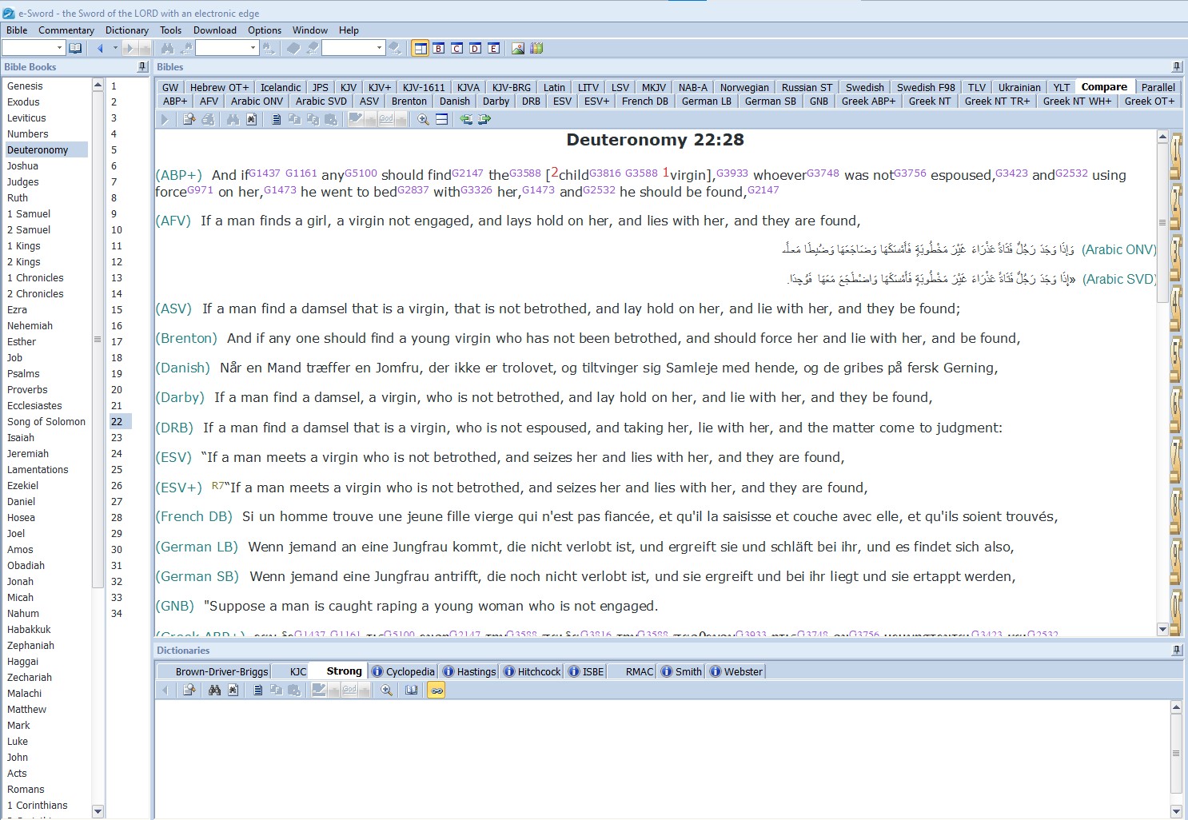Open the Commentary menu
Image resolution: width=1188 pixels, height=820 pixels.
(66, 30)
